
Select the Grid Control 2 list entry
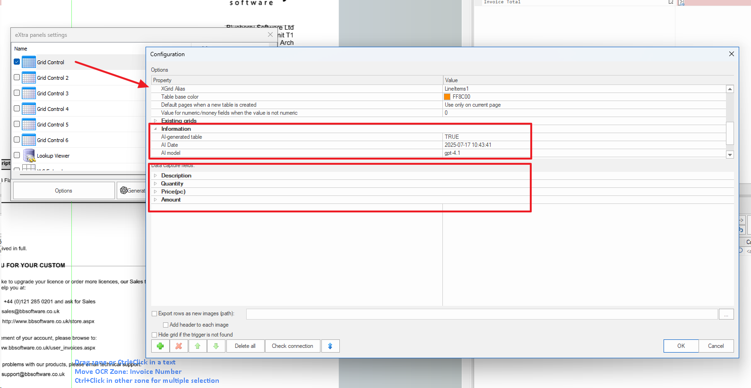52,78
